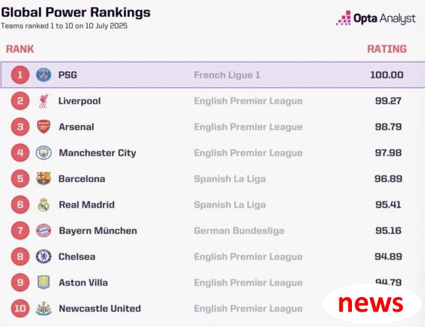Click the PSG club crest
This screenshot has width=425, height=327.
click(43, 75)
